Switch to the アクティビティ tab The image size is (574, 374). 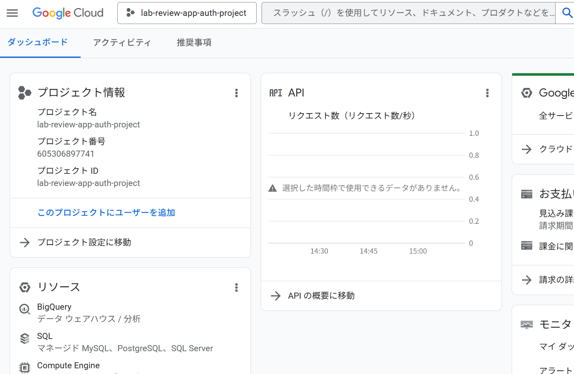(122, 43)
